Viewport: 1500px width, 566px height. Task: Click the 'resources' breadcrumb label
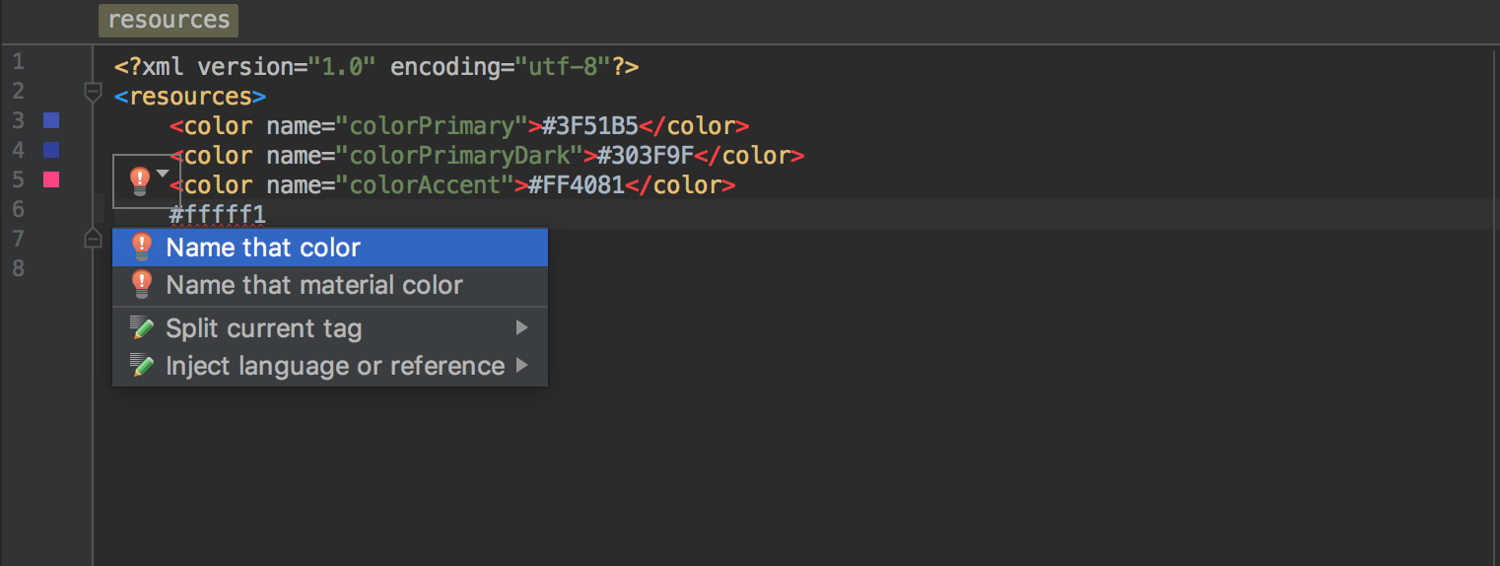(x=169, y=20)
